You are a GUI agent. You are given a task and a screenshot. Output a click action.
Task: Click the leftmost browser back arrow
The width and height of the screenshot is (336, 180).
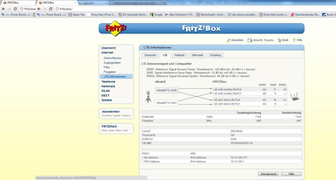[3, 9]
